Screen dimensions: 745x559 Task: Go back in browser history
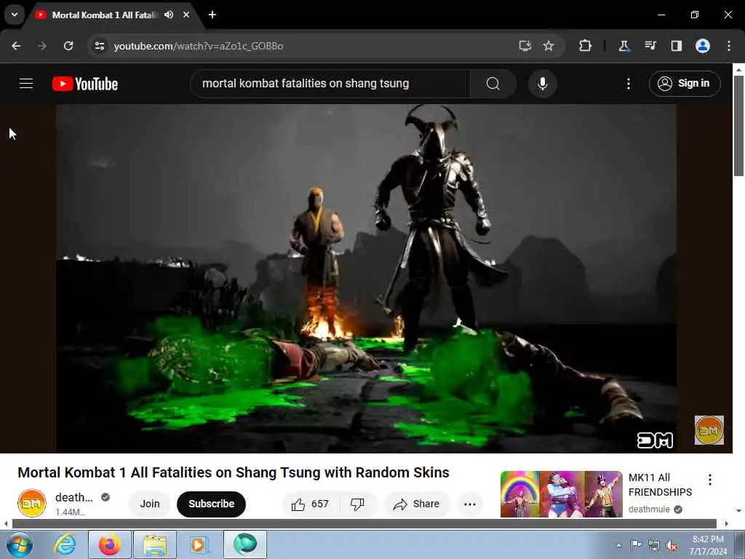point(16,46)
